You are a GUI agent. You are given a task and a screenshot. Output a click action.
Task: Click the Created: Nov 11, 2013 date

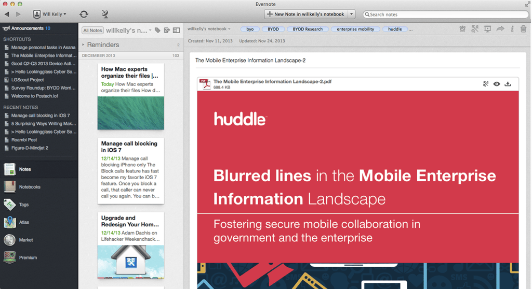210,41
